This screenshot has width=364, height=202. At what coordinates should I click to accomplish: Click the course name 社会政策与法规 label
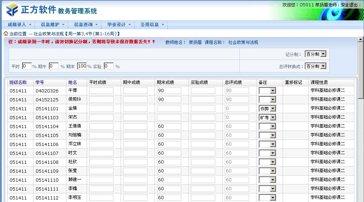pyautogui.click(x=243, y=42)
